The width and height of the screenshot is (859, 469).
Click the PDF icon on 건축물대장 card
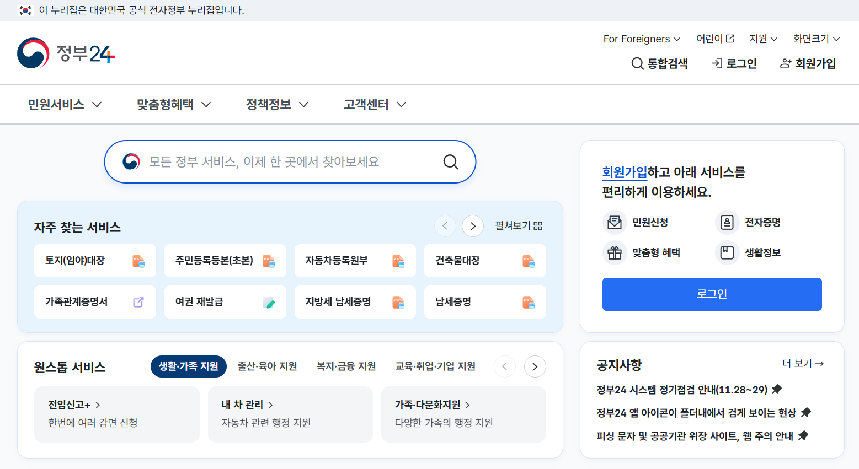[x=529, y=261]
